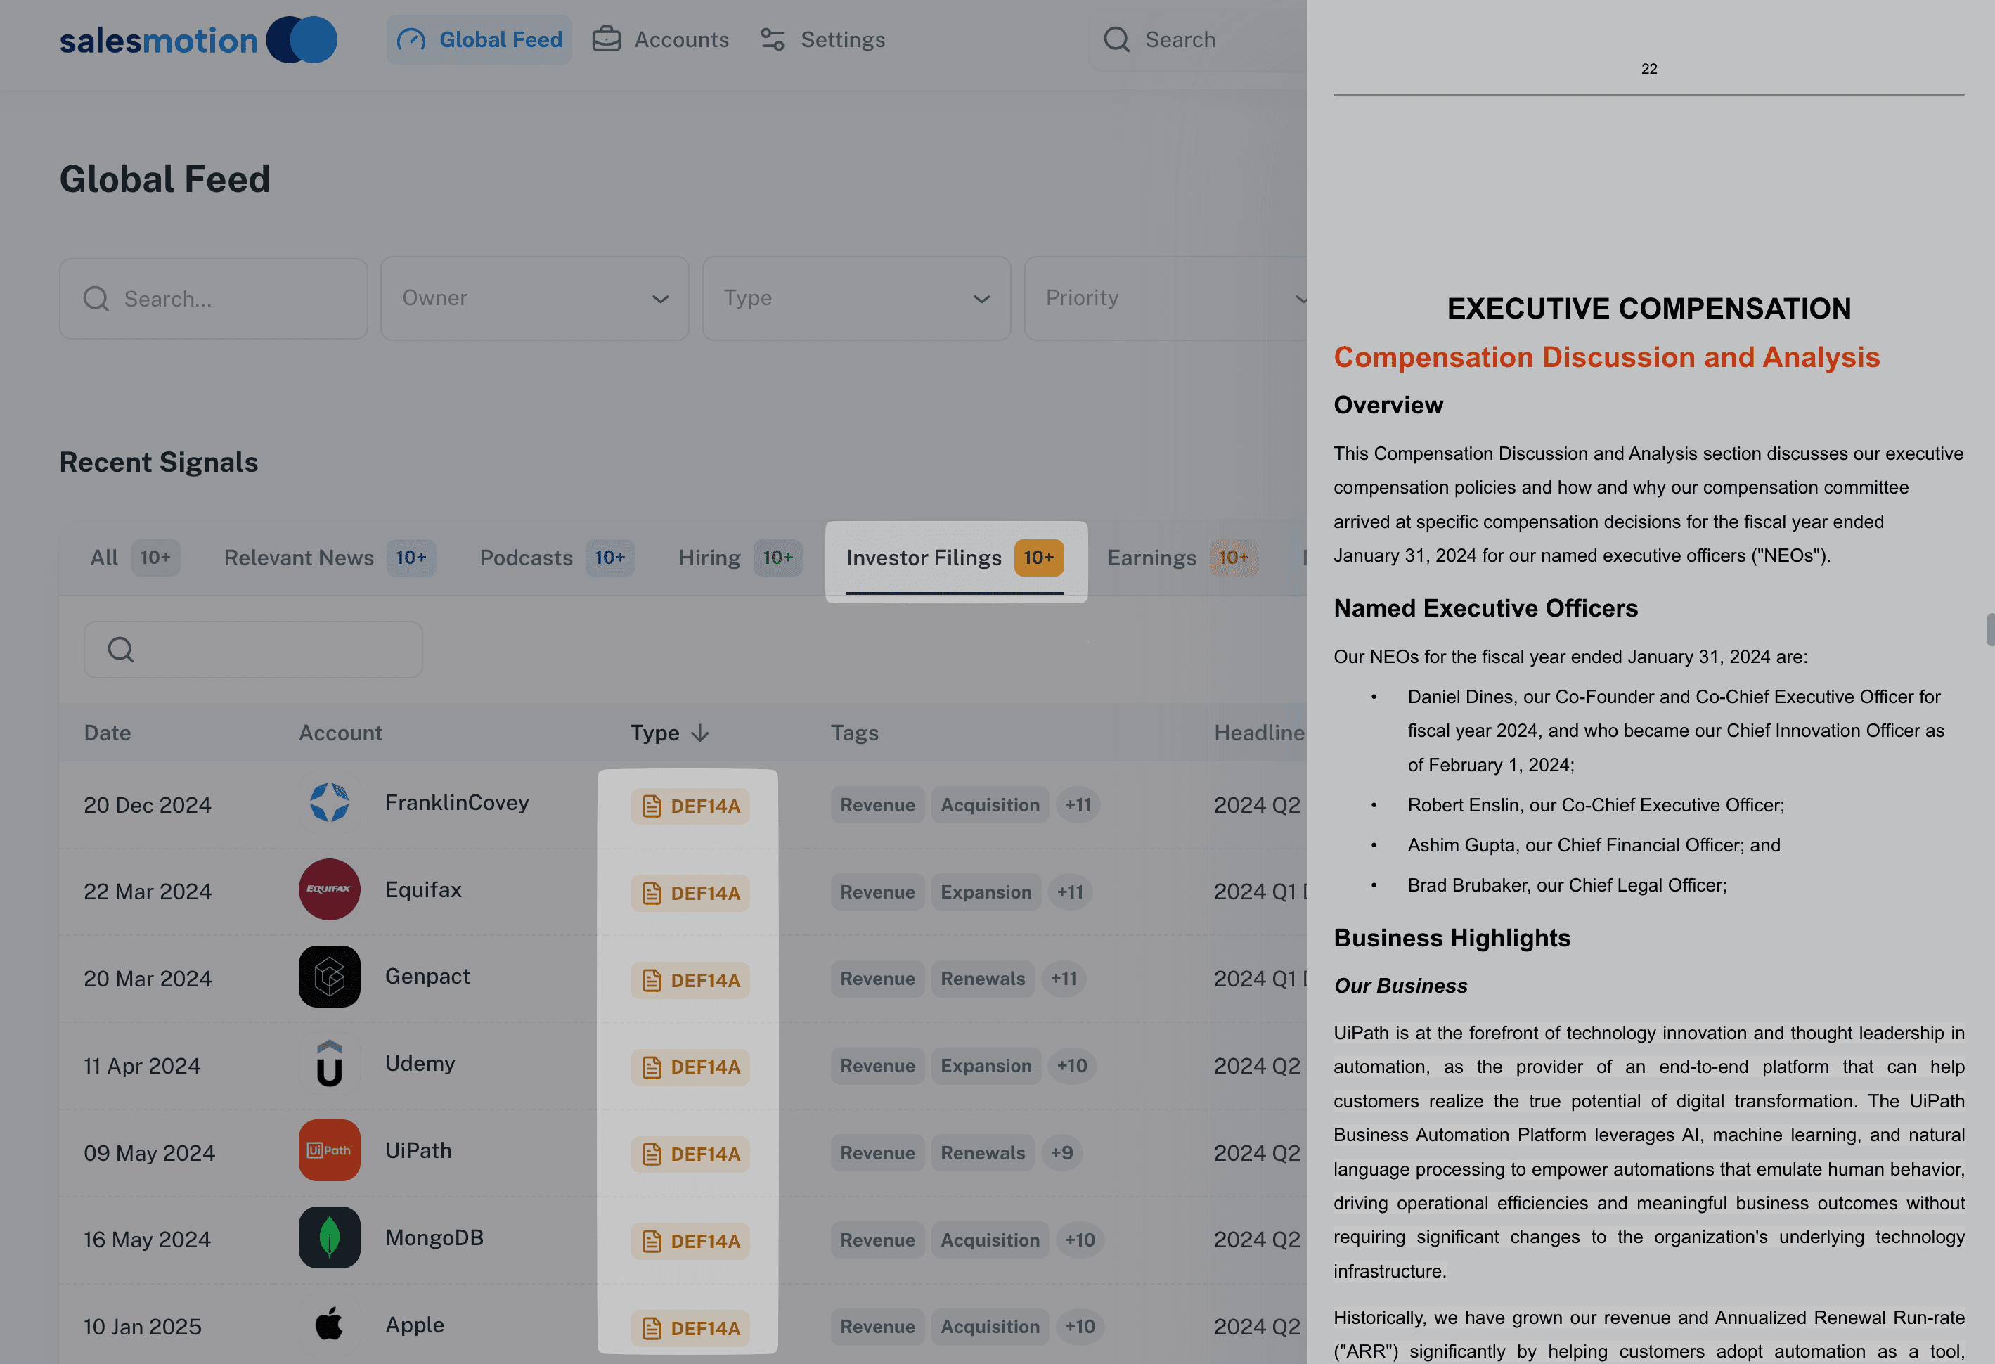Click the UiPath logo thumbnail

pyautogui.click(x=329, y=1150)
